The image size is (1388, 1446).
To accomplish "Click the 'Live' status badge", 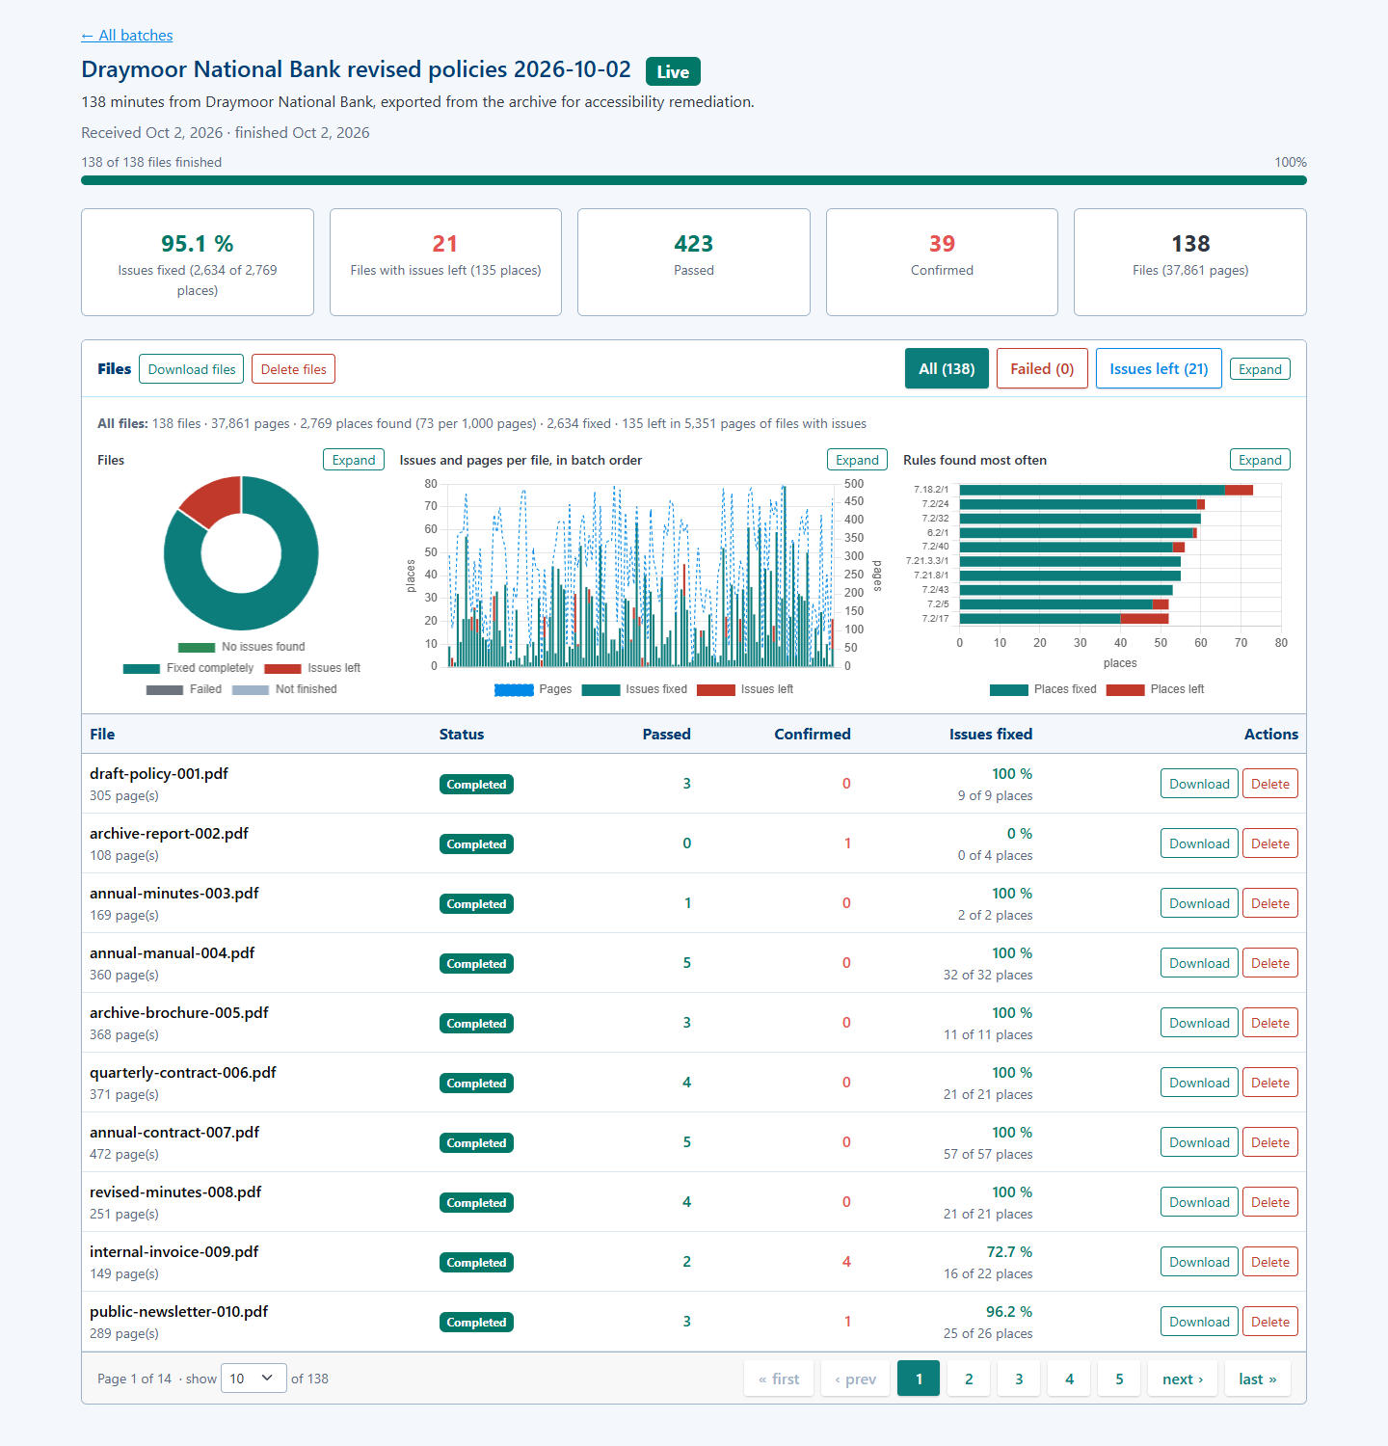I will pyautogui.click(x=673, y=71).
